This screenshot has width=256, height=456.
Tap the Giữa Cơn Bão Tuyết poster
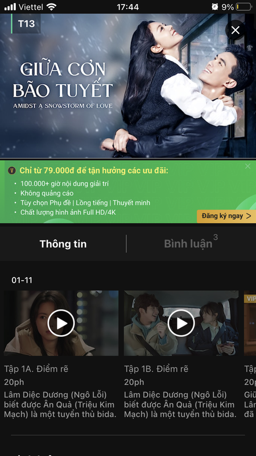[128, 86]
